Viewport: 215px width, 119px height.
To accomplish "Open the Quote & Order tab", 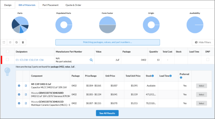I will pyautogui.click(x=73, y=5).
